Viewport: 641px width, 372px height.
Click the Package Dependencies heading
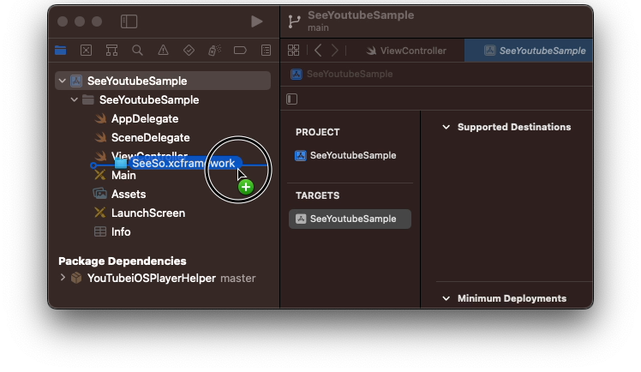(x=123, y=261)
